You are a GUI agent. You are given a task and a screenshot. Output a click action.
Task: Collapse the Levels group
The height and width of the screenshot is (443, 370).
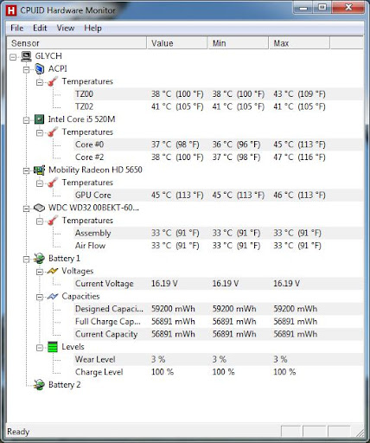(40, 348)
